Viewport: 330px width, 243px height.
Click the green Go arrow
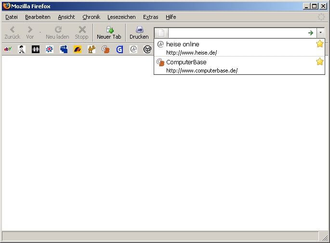(311, 33)
